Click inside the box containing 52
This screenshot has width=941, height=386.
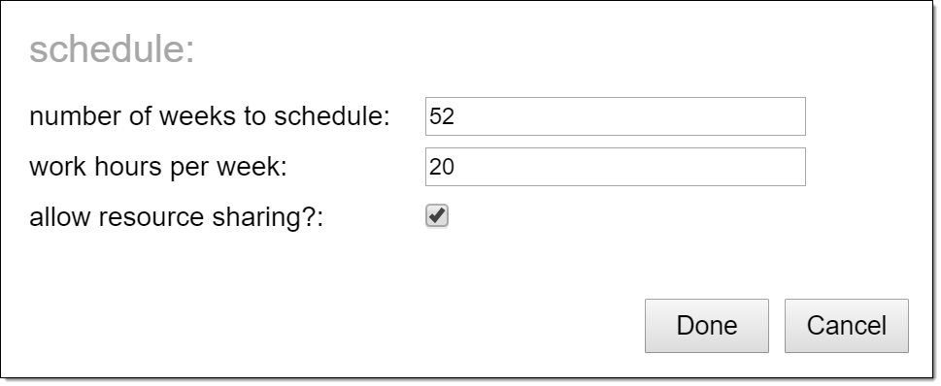tap(615, 116)
